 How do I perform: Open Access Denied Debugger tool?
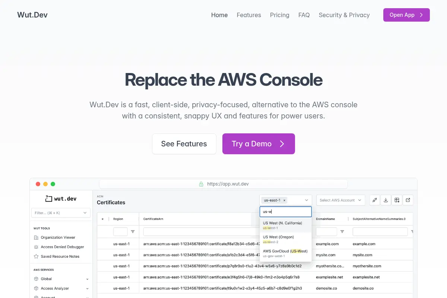point(63,247)
